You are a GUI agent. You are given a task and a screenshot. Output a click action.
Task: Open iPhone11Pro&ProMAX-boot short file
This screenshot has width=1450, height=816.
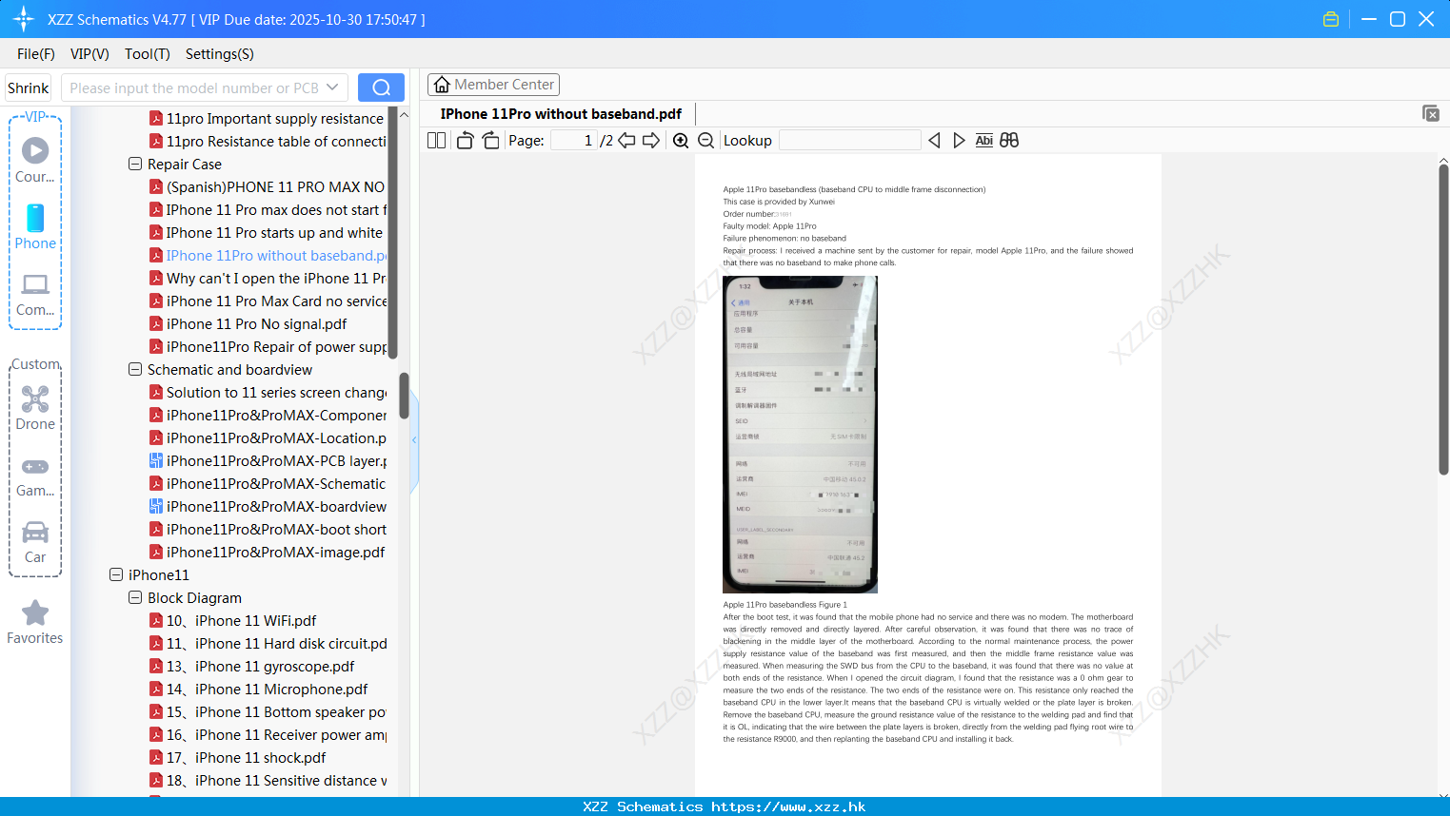coord(268,529)
